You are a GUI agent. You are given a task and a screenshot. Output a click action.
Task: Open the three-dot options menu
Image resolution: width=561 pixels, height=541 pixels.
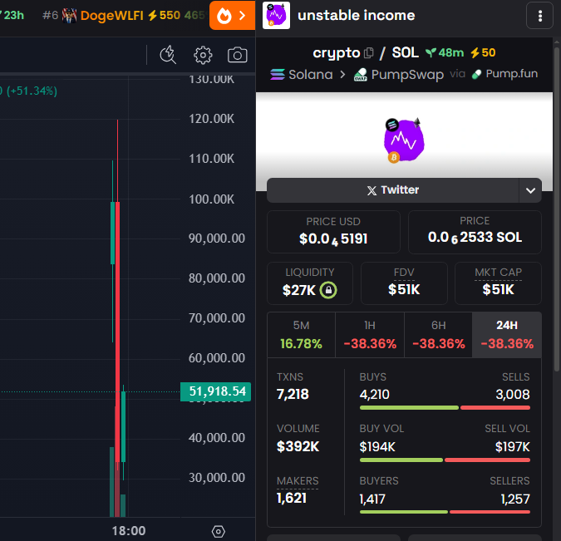tap(540, 16)
